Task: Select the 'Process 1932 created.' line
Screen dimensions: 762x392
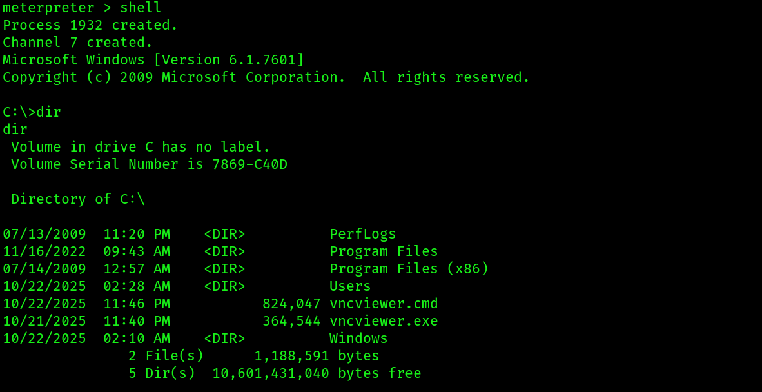Action: pos(90,25)
